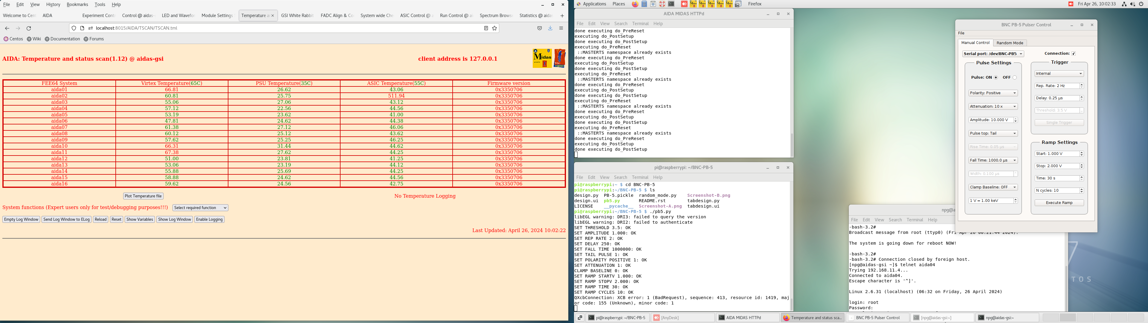
Task: Open Terminal menu in AIDA MIDAS HTTPd window
Action: pos(640,24)
